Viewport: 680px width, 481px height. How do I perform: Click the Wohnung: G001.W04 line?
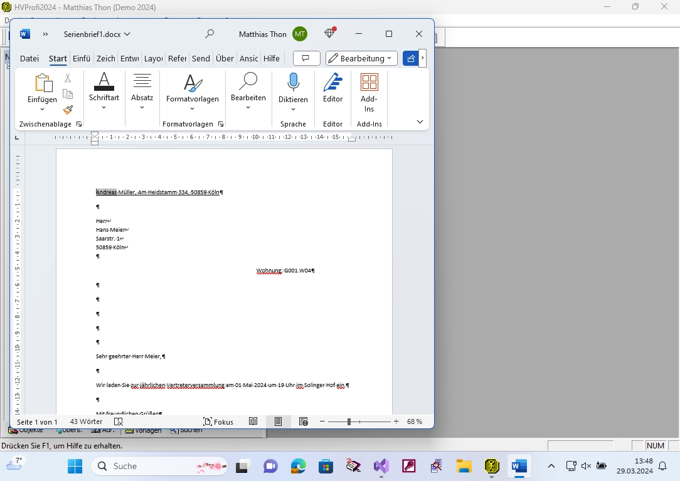click(x=285, y=271)
